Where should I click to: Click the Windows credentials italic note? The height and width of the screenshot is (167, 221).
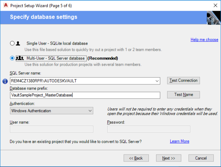(162, 111)
